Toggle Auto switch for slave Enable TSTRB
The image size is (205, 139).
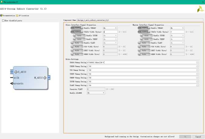pos(79,35)
